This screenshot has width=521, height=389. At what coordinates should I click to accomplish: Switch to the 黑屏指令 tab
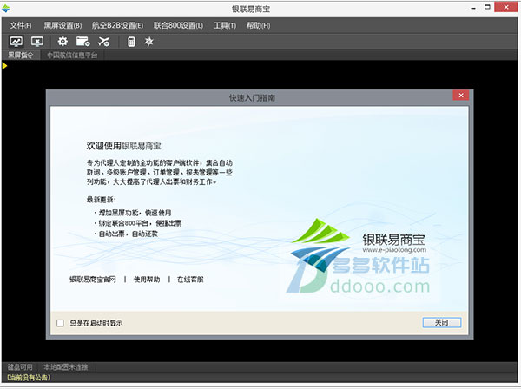click(x=21, y=56)
